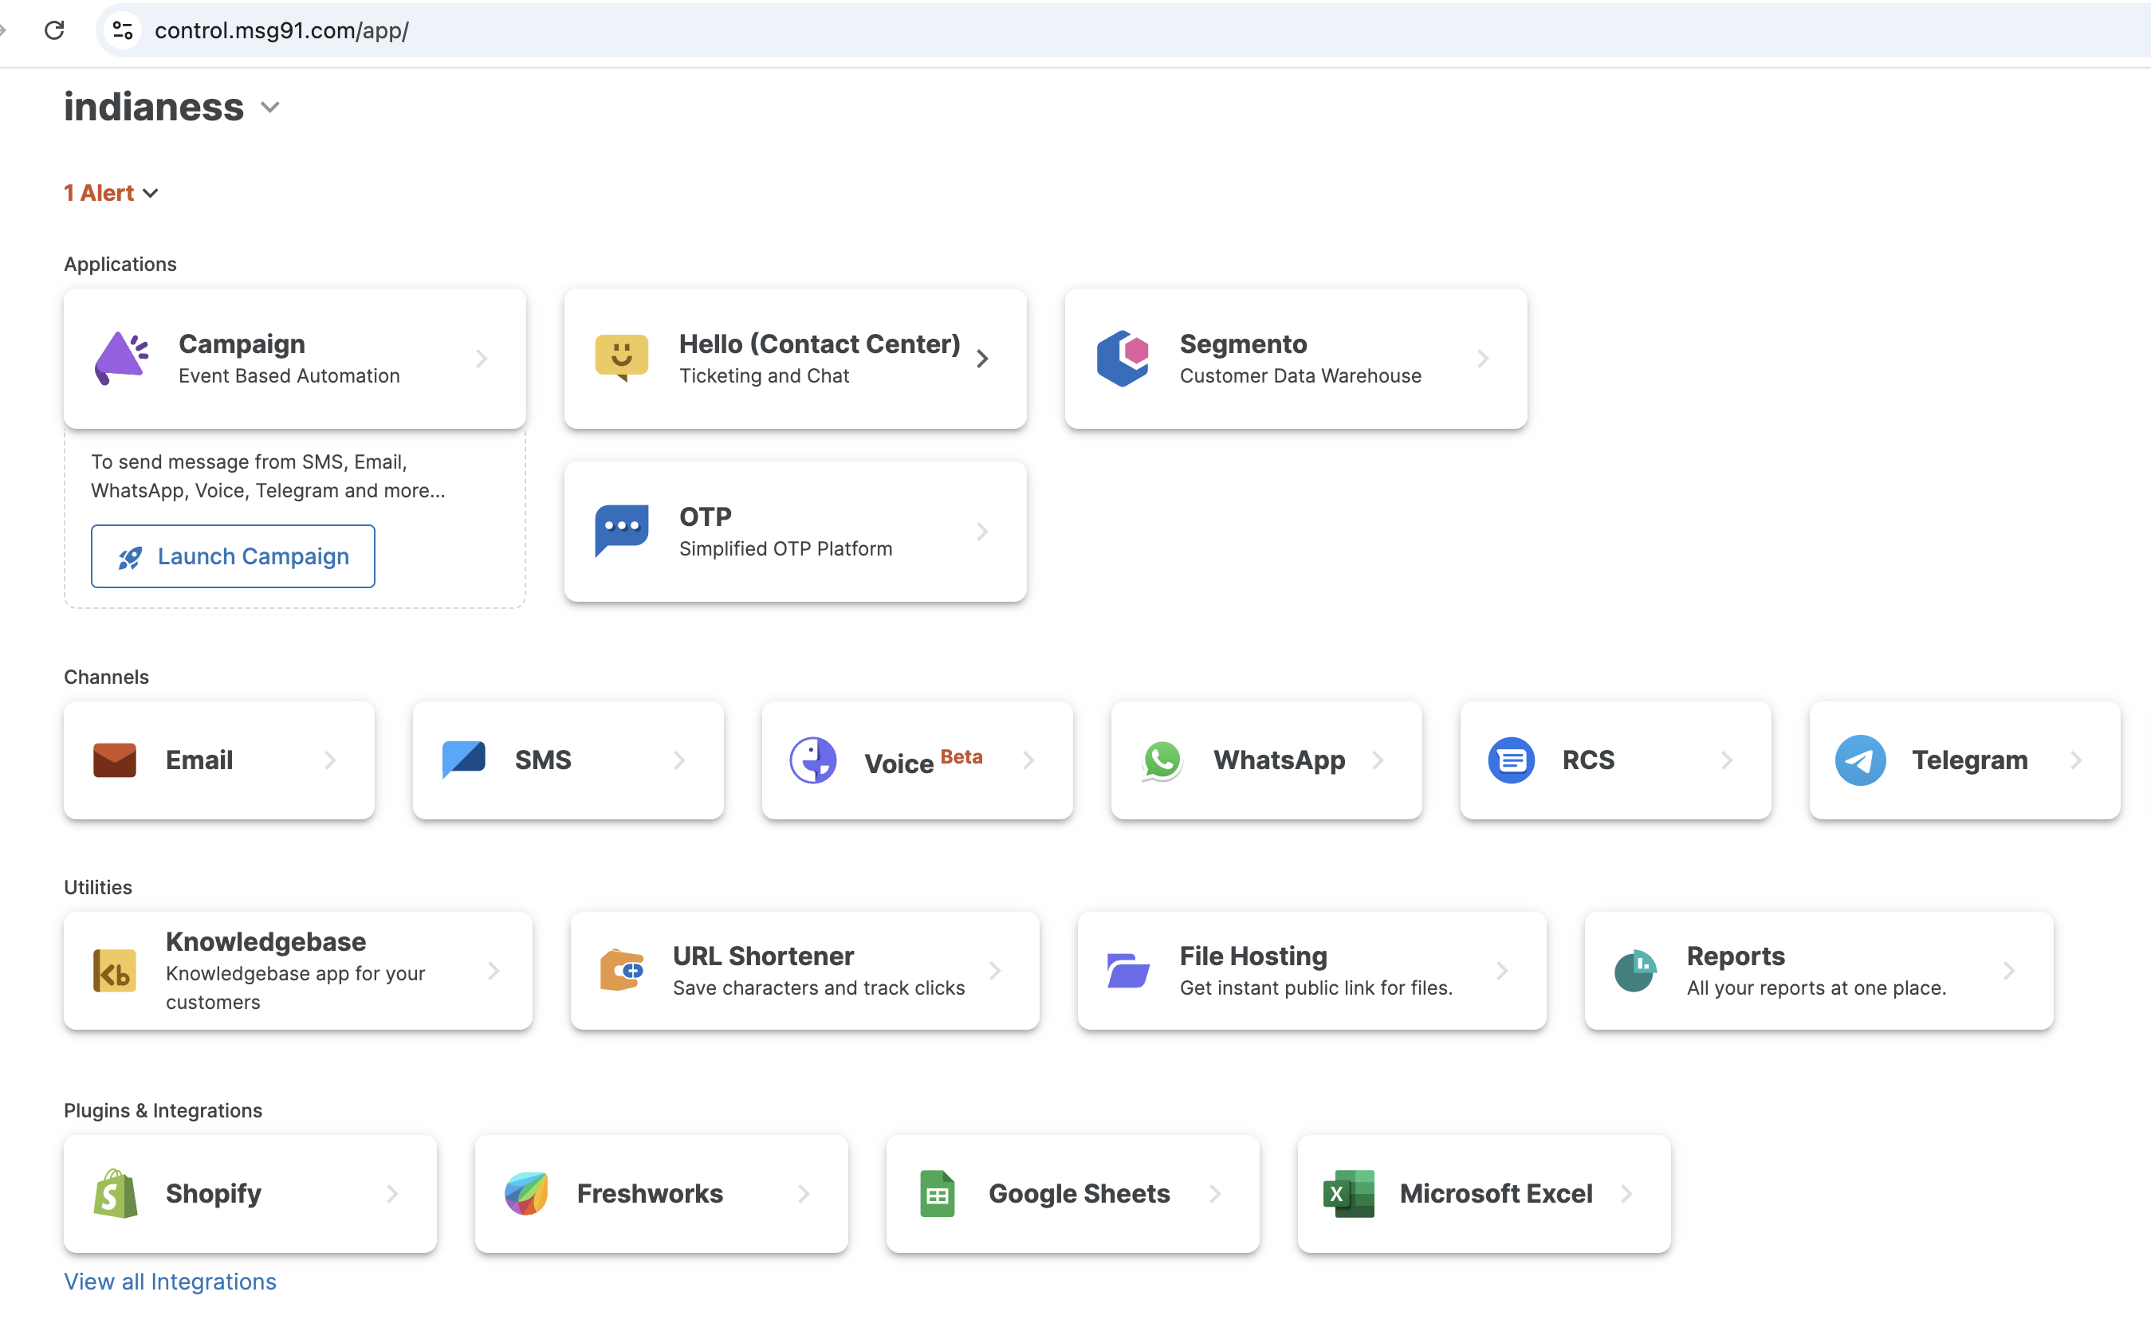Click 'Get instant public link for files.' text
Image resolution: width=2151 pixels, height=1331 pixels.
pos(1315,987)
